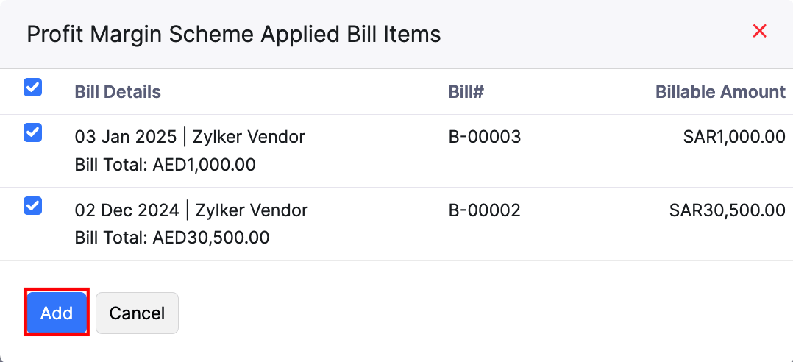
Task: Click the Bill Details column header
Action: point(118,92)
